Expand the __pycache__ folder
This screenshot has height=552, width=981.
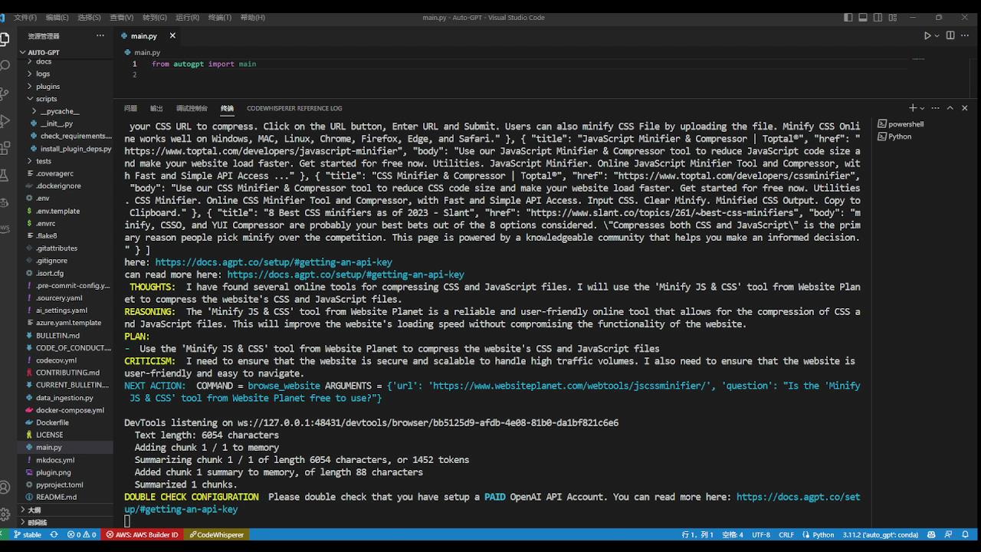(65, 111)
